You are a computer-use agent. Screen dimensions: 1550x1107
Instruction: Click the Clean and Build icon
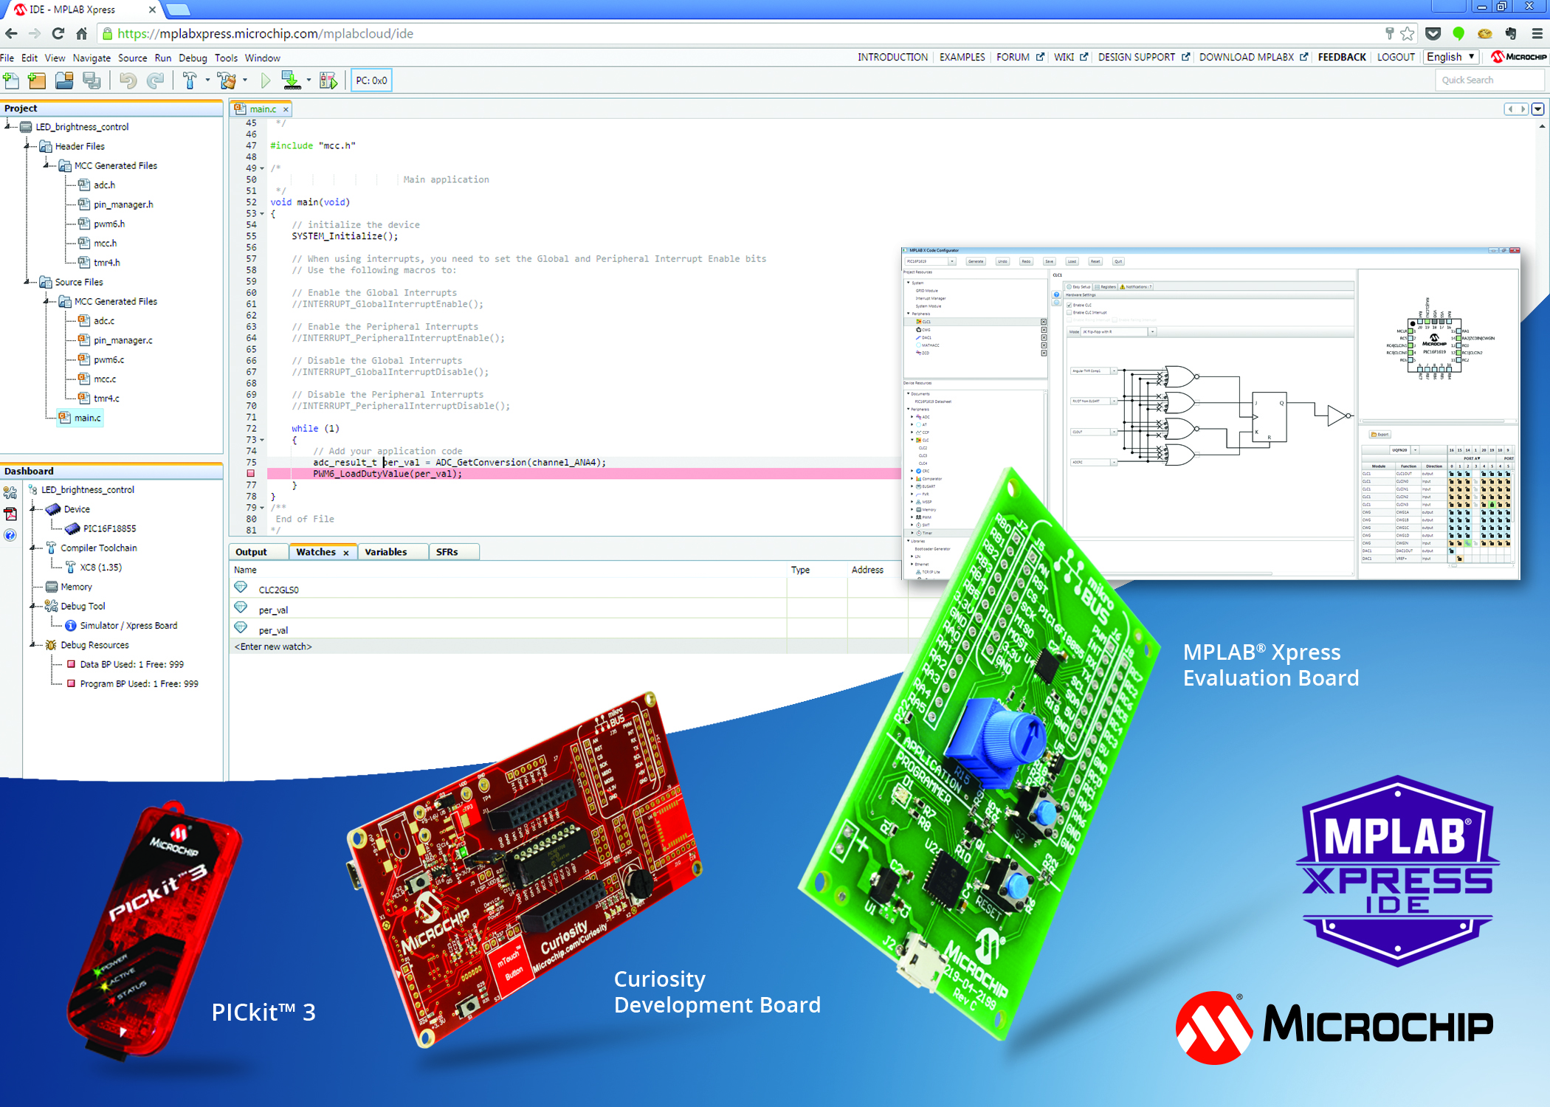tap(227, 80)
